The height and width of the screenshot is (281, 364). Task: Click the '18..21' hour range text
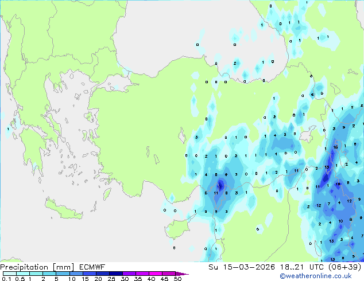(292, 267)
